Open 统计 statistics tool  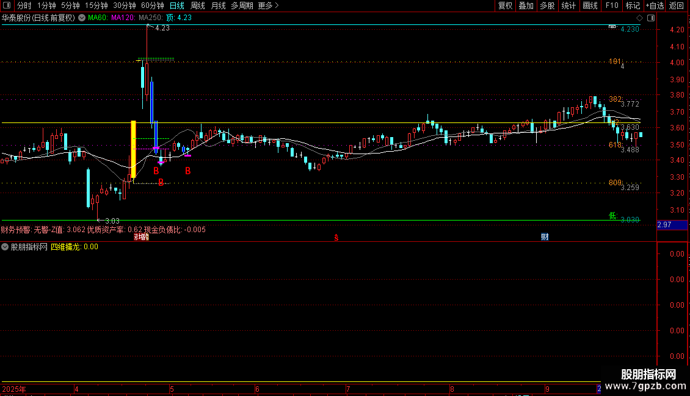(568, 5)
